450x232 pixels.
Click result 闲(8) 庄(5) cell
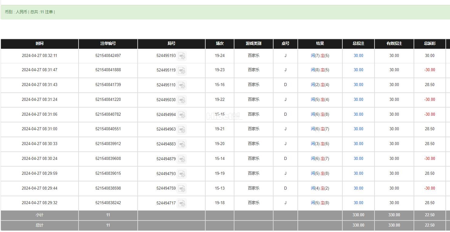320,70
